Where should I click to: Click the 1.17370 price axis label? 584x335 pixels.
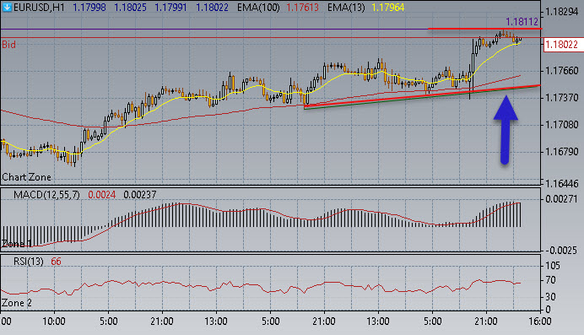562,98
